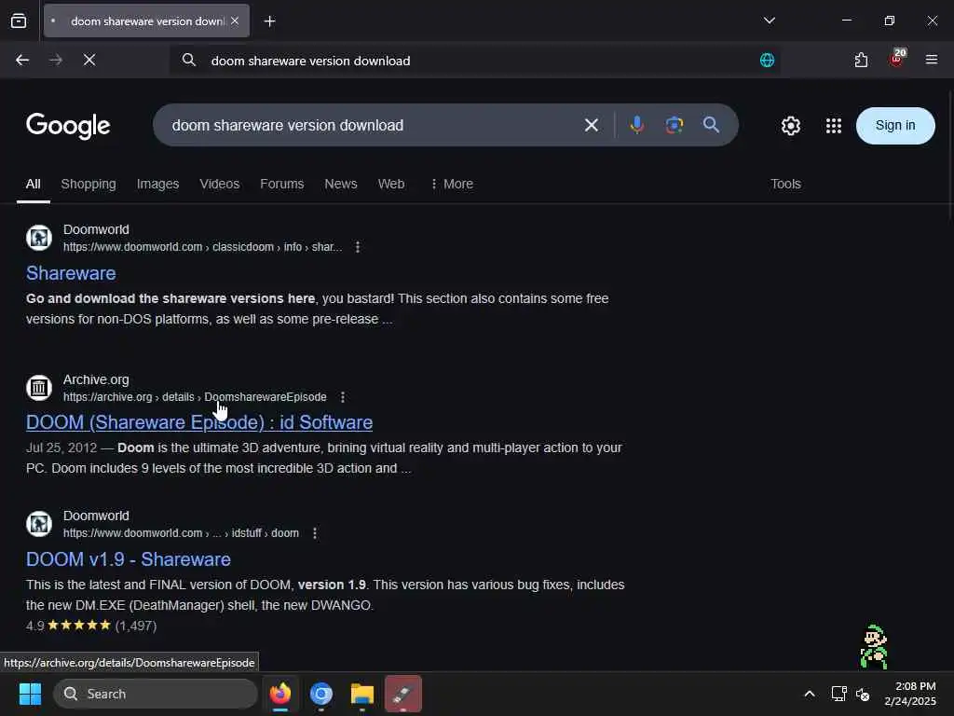Switch to the Videos tab

point(220,184)
